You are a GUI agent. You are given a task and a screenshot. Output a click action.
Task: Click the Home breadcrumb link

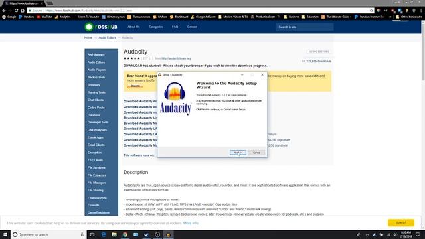click(x=88, y=37)
